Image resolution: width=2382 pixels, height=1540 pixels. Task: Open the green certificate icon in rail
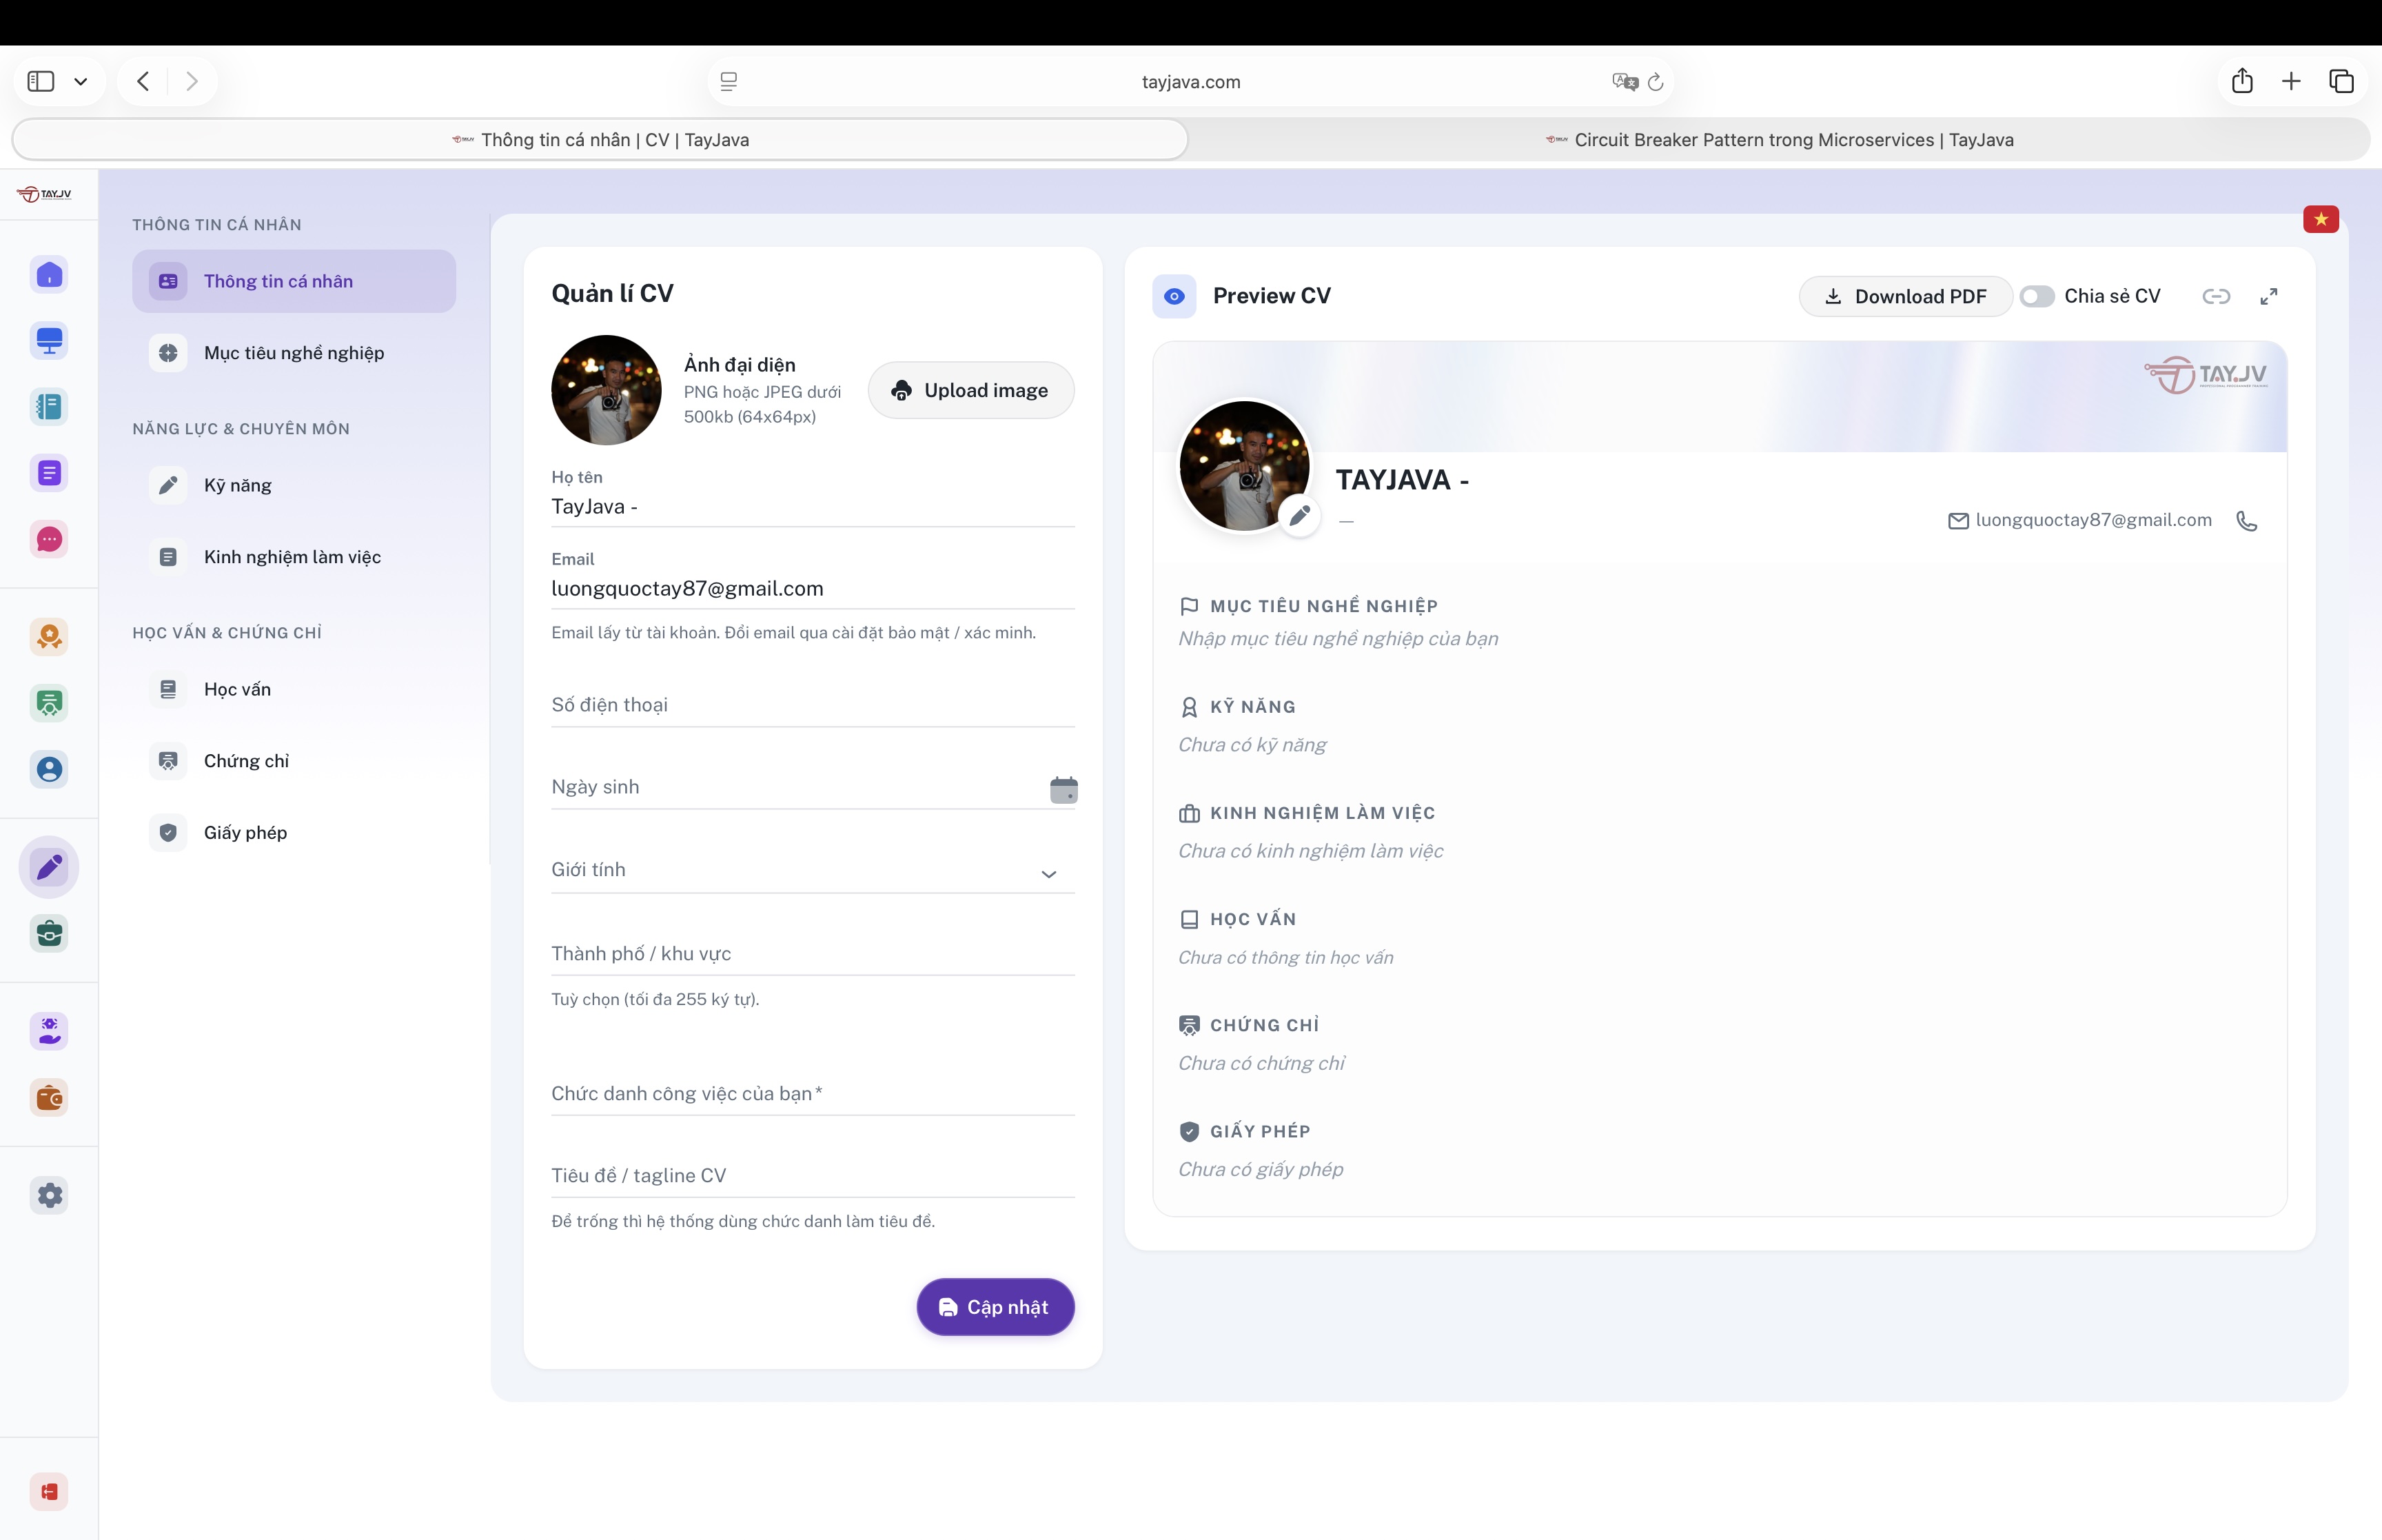pyautogui.click(x=49, y=703)
